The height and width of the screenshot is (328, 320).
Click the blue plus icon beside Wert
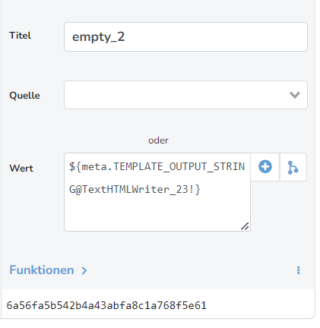(265, 167)
